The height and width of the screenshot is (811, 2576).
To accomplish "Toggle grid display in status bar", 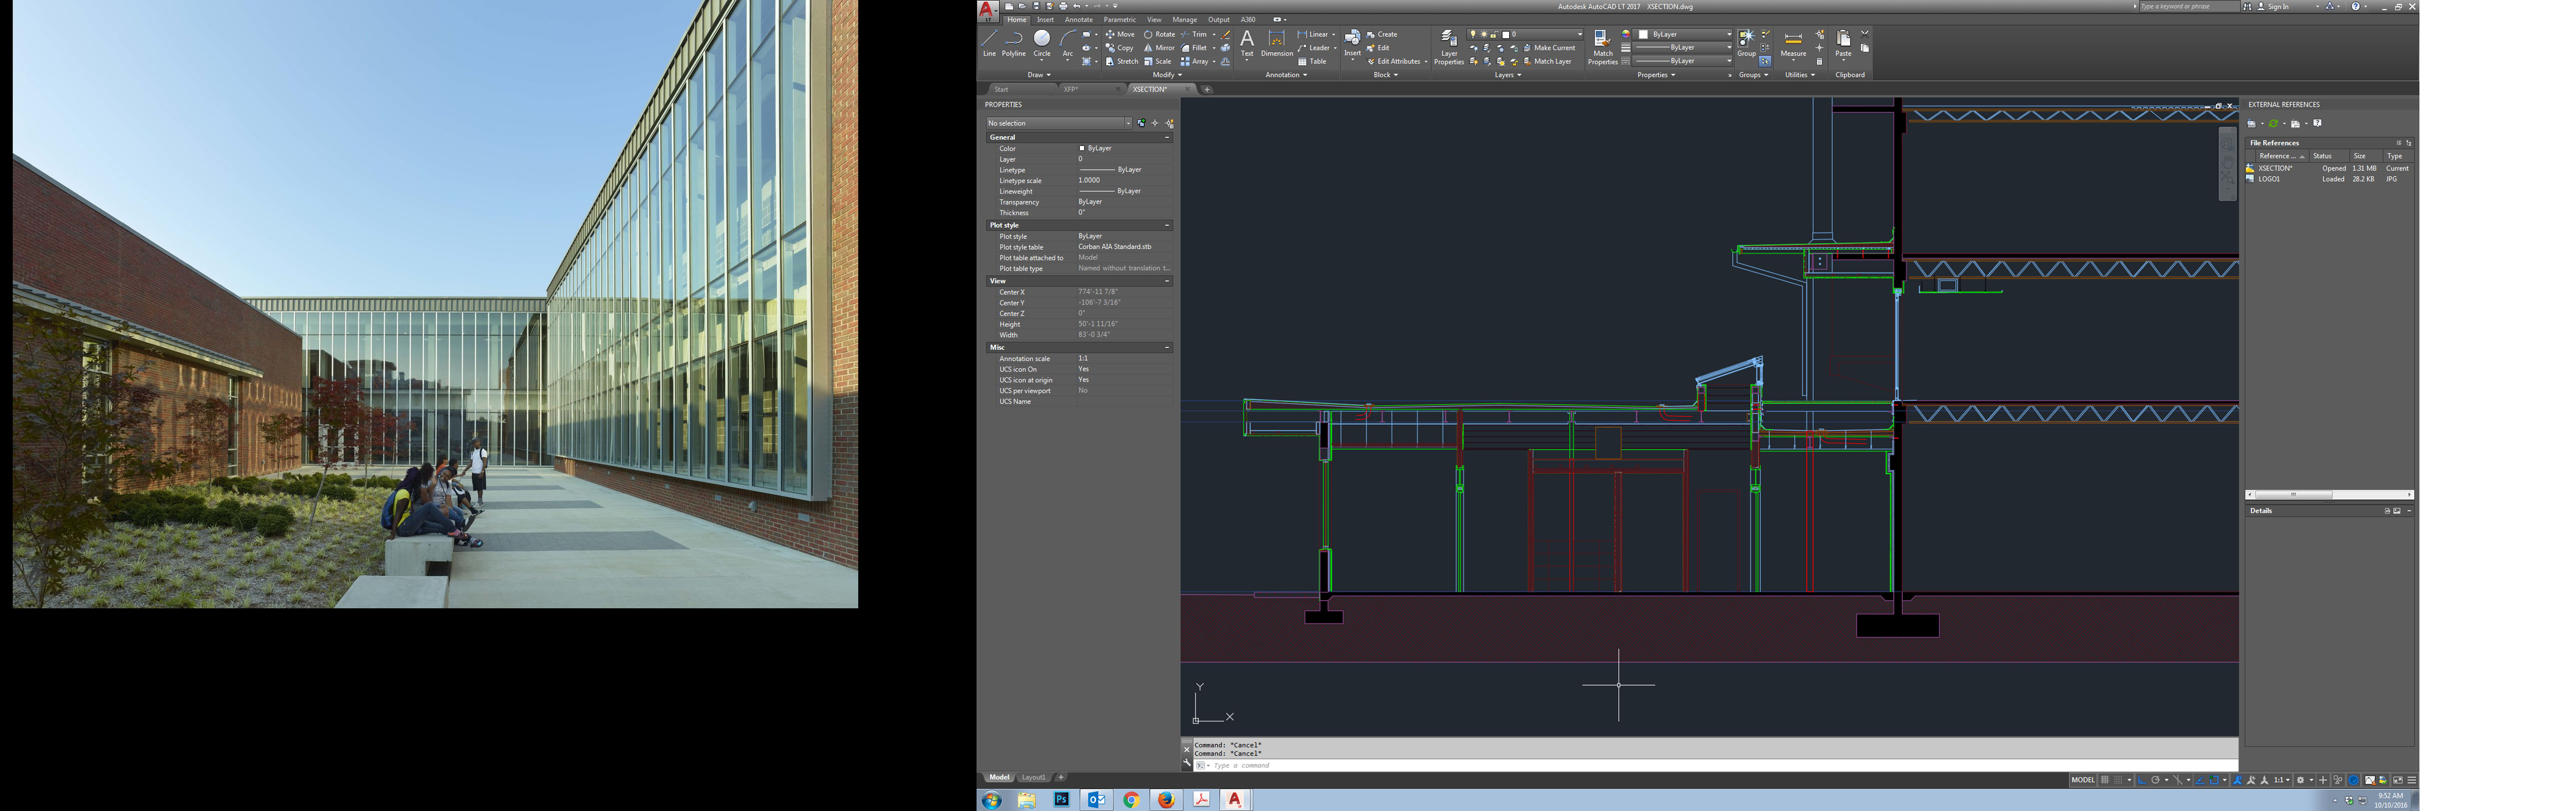I will pos(2105,780).
